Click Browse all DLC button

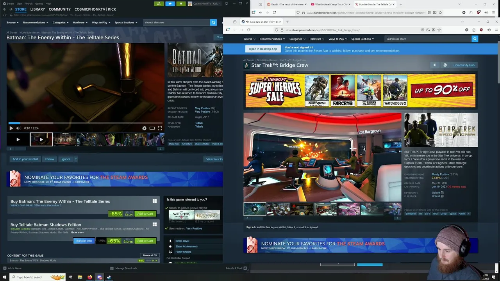point(150,255)
